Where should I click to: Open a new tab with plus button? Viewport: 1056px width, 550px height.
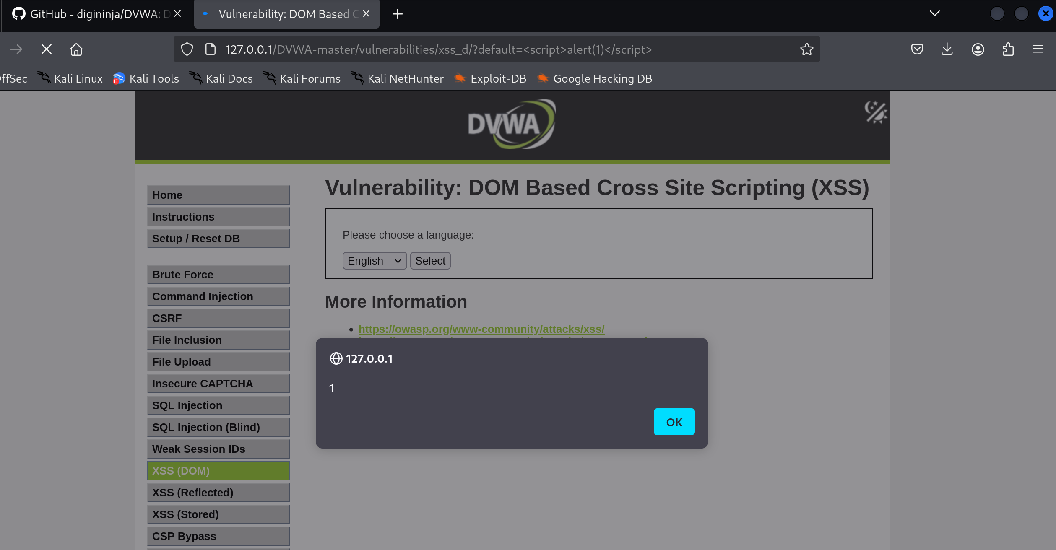tap(397, 14)
